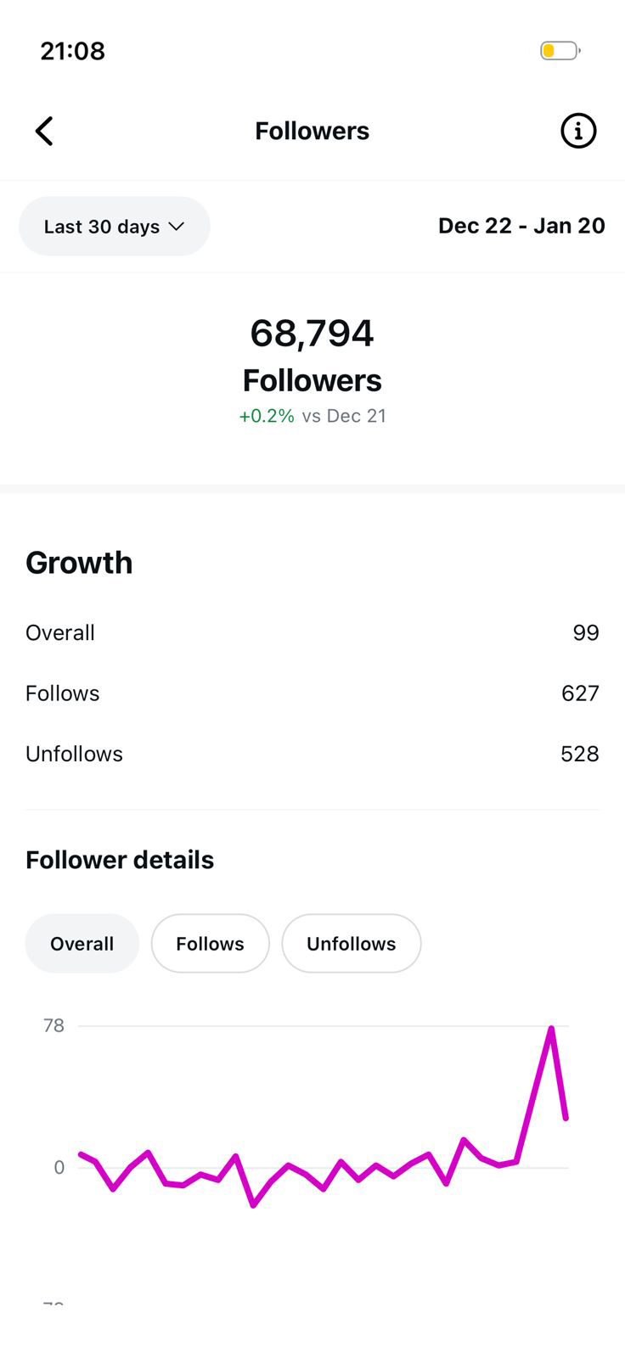Click the chevron in Last 30 days

(177, 227)
